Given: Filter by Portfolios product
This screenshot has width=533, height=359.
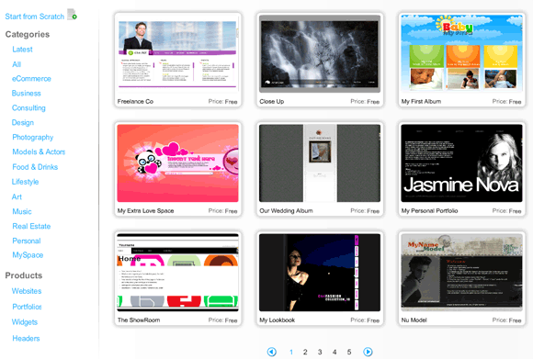Looking at the screenshot, I should point(27,307).
